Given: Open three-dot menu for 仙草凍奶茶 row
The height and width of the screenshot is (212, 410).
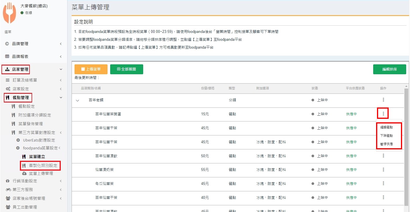Looking at the screenshot, I should pos(383,169).
